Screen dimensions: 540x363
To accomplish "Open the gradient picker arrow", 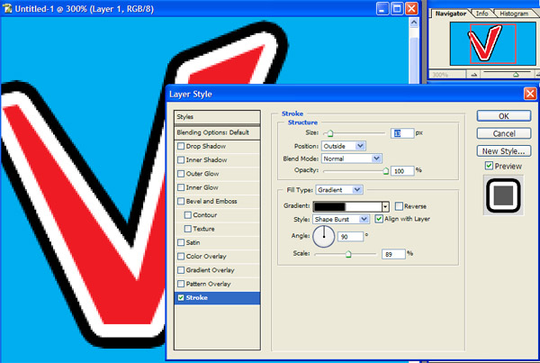I will click(x=384, y=206).
